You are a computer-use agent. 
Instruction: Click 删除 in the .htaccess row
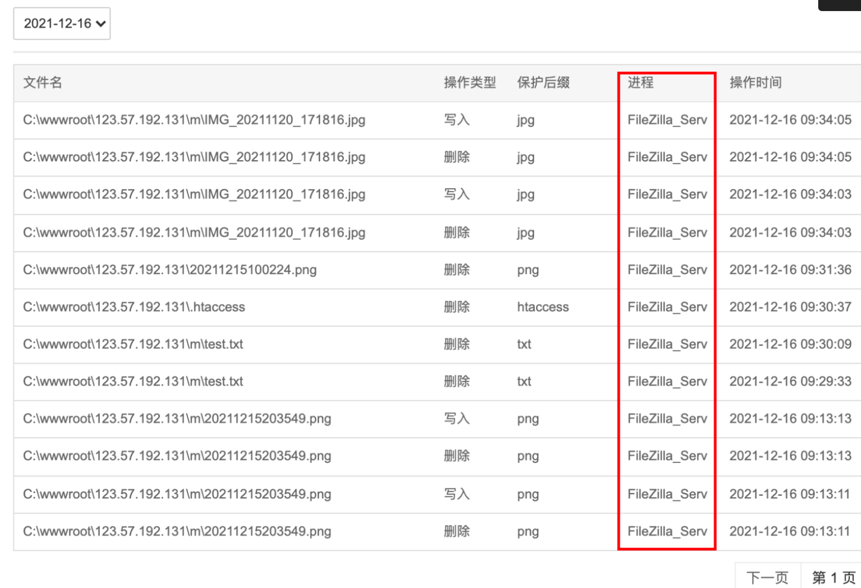[x=456, y=307]
